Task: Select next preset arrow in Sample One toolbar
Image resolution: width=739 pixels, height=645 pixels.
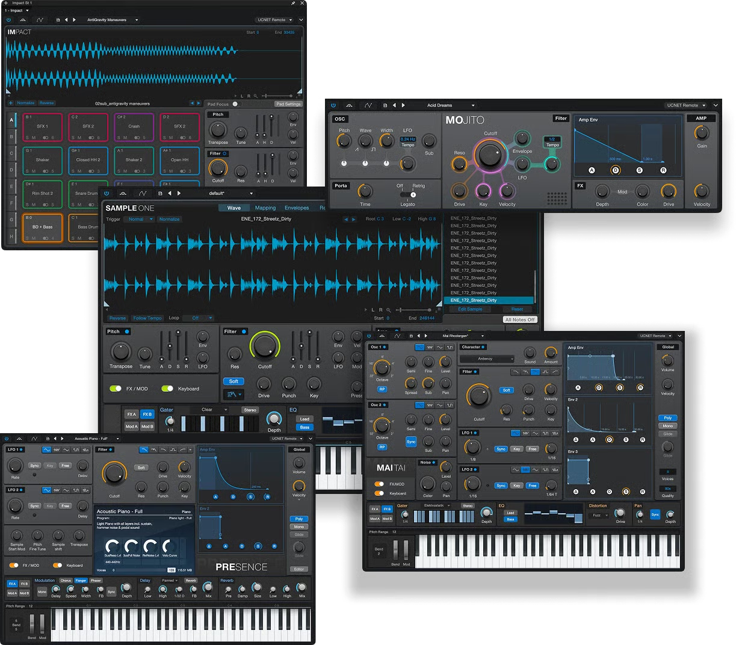Action: pyautogui.click(x=179, y=194)
